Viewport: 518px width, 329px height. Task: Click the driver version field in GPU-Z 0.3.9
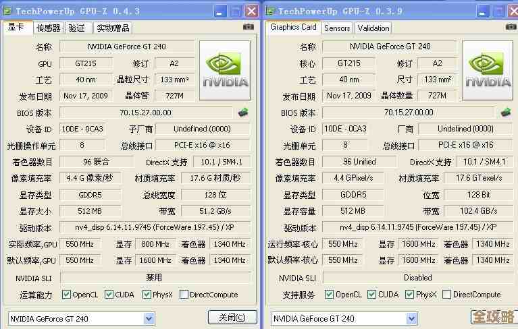(418, 227)
